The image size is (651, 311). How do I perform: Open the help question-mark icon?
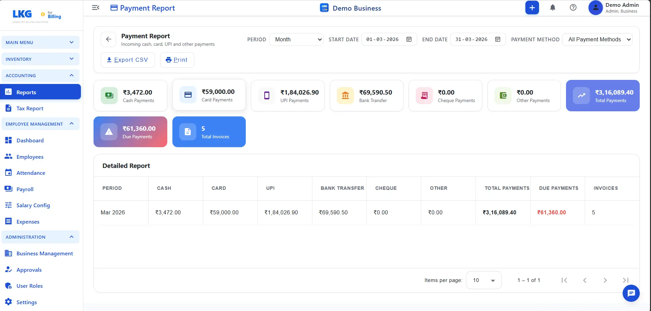point(573,8)
